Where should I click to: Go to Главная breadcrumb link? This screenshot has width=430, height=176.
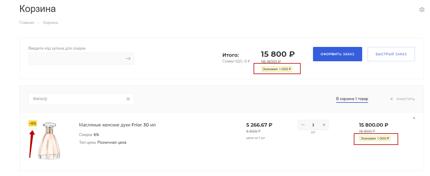click(x=27, y=23)
